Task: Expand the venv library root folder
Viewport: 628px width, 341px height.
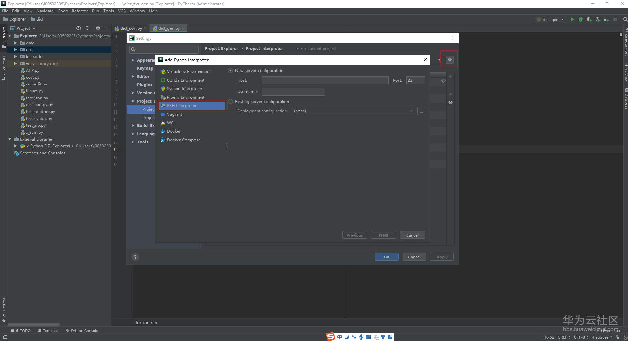Action: point(15,63)
